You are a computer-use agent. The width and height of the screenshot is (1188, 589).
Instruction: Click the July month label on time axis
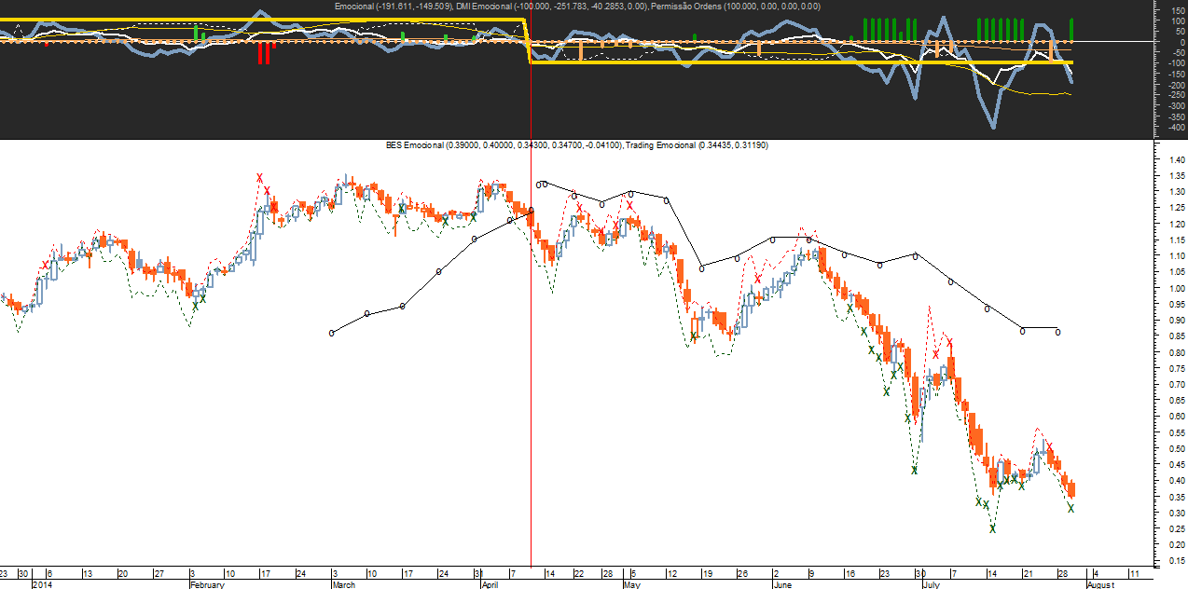click(x=931, y=585)
